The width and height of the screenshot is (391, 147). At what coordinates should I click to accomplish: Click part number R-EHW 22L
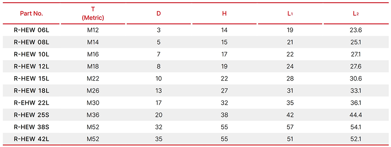click(31, 103)
